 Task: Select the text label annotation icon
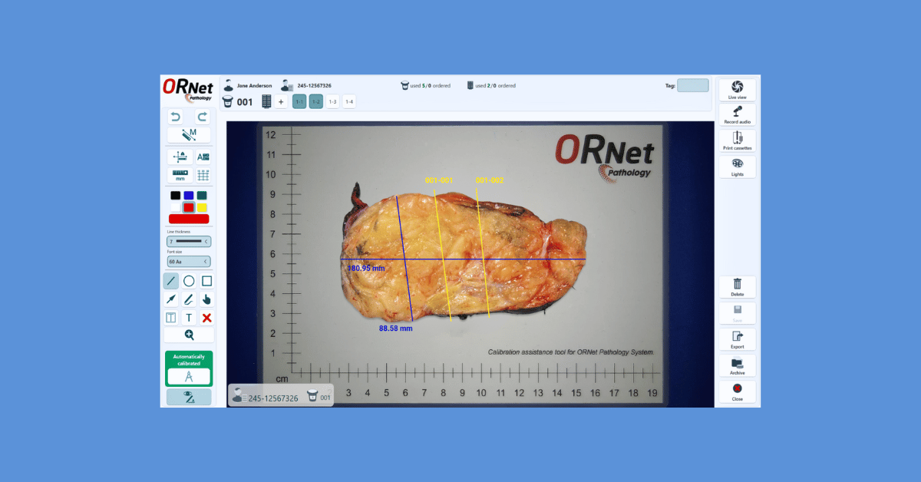[x=203, y=157]
